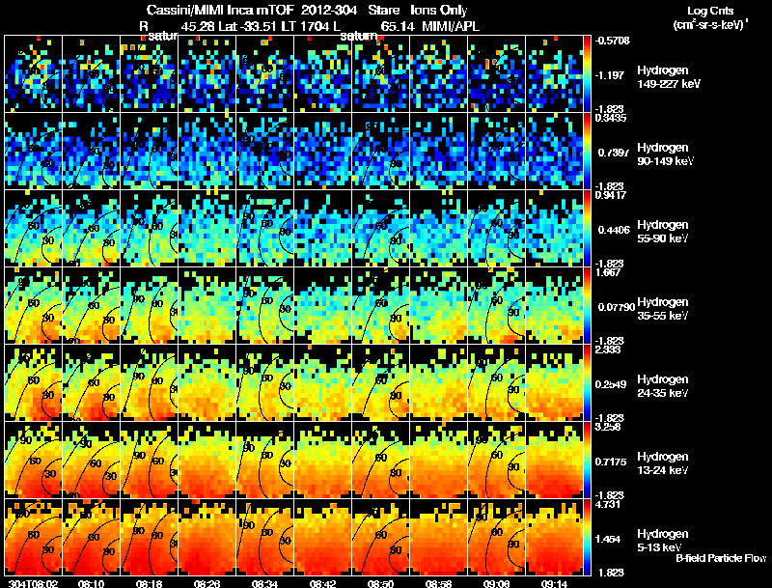The width and height of the screenshot is (772, 588).
Task: Click the 0.07790 colorbar midpoint value
Action: pos(617,307)
